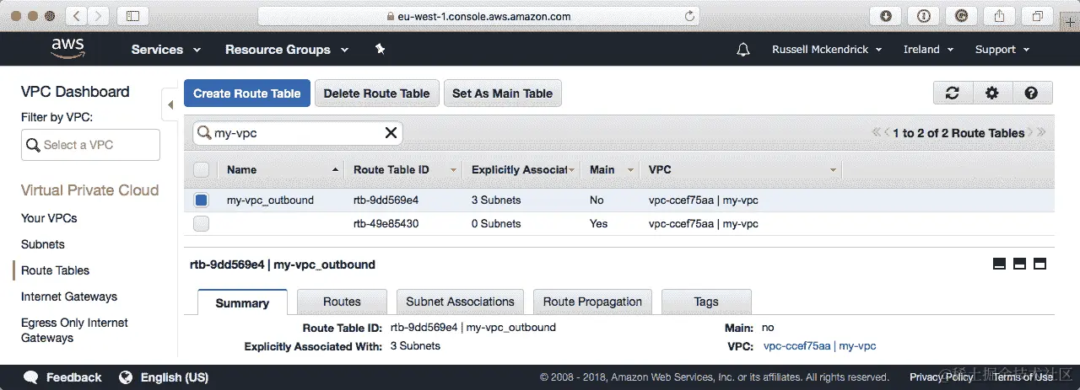This screenshot has height=390, width=1080.
Task: Switch to the Routes tab
Action: (342, 302)
